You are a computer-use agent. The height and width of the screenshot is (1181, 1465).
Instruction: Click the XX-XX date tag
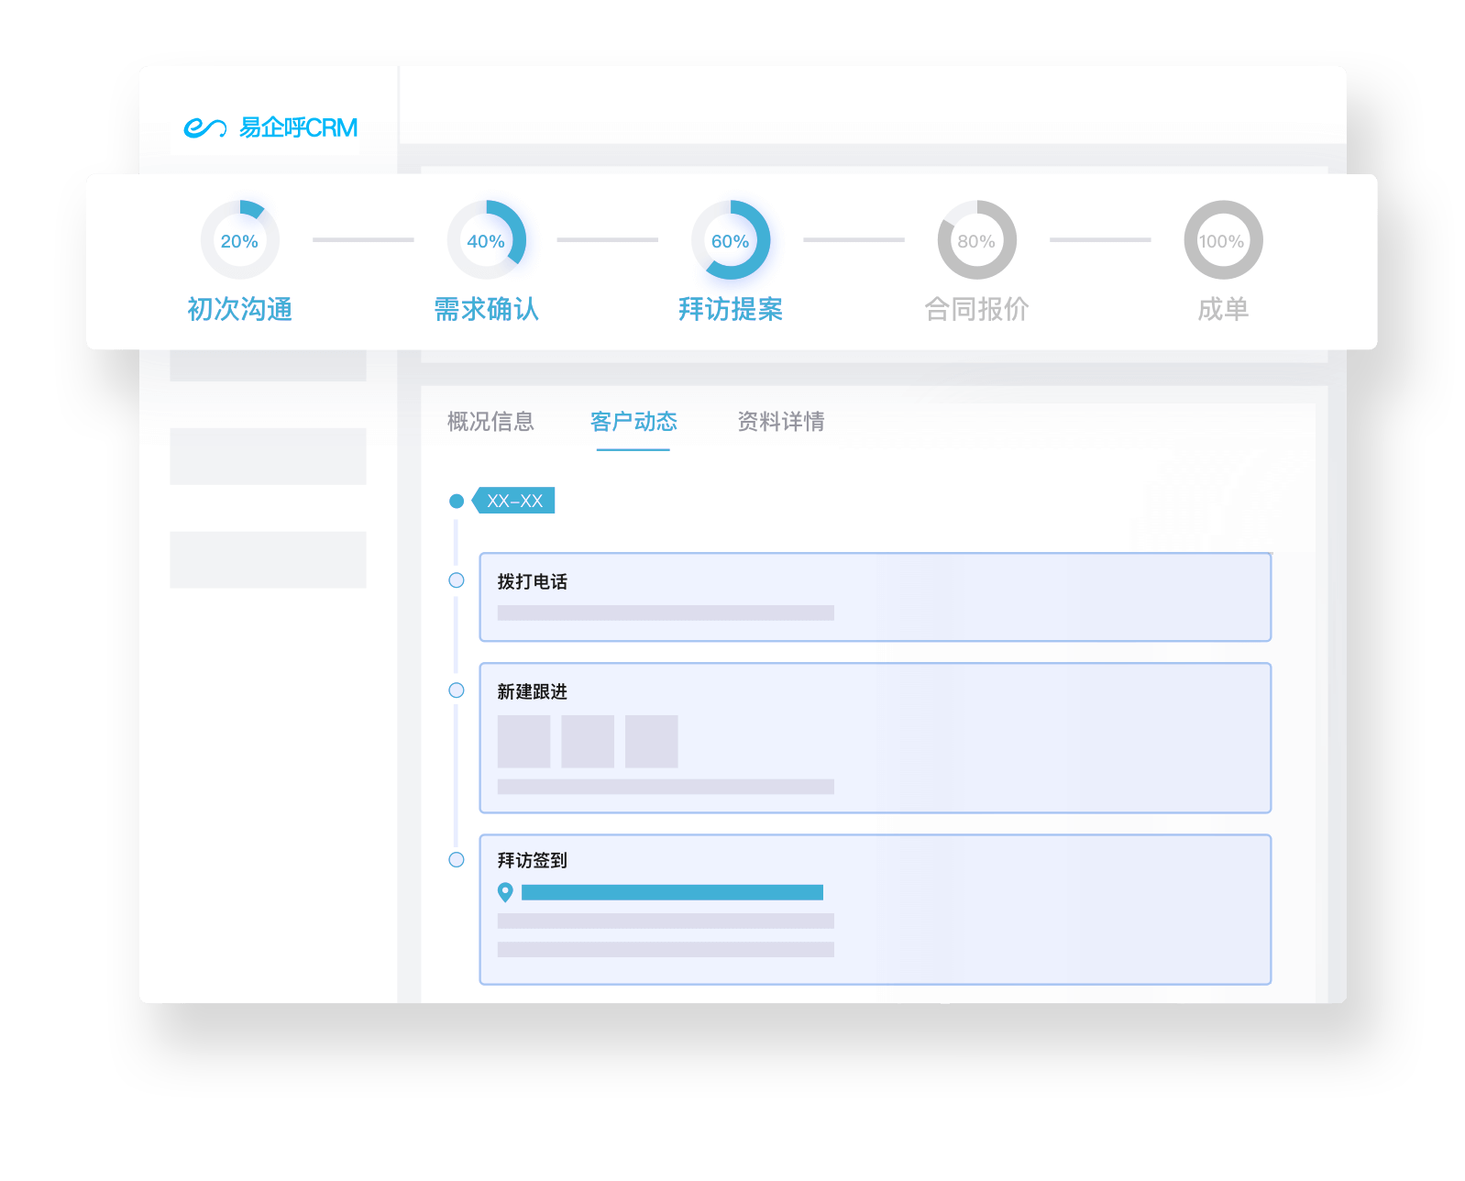(x=514, y=502)
